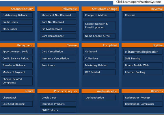This screenshot has width=164, height=115.
Task: Click the Reversal button under Reversal
Action: coord(143,15)
